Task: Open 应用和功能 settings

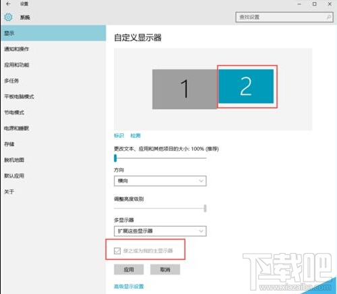Action: [x=53, y=65]
